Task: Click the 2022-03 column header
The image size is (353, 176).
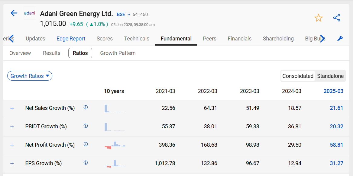Action: 207,91
